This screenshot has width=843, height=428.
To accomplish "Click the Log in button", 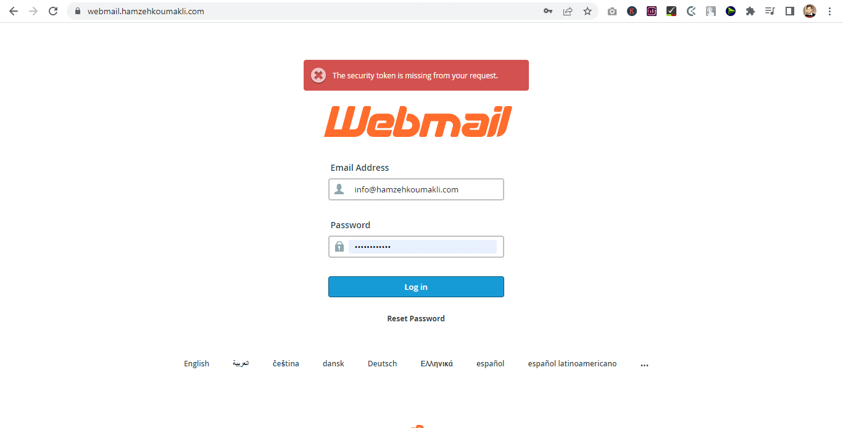I will [x=416, y=287].
